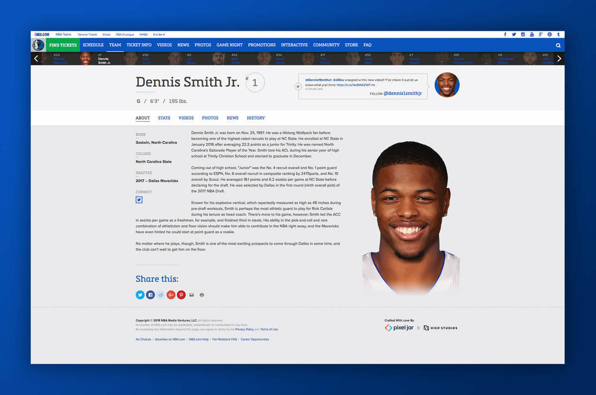Share on Facebook from Share this row
Image resolution: width=596 pixels, height=395 pixels.
[x=150, y=295]
